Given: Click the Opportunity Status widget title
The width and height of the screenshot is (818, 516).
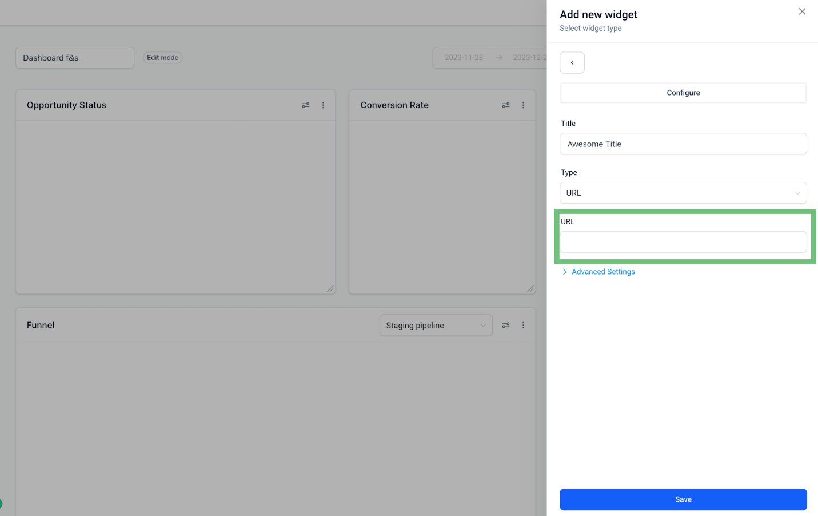Looking at the screenshot, I should pyautogui.click(x=66, y=105).
